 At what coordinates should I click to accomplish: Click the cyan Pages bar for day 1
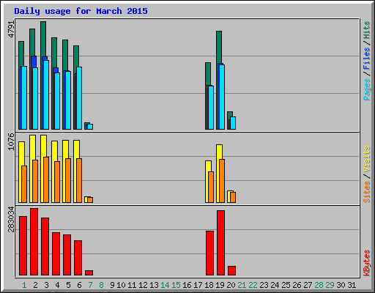24,97
